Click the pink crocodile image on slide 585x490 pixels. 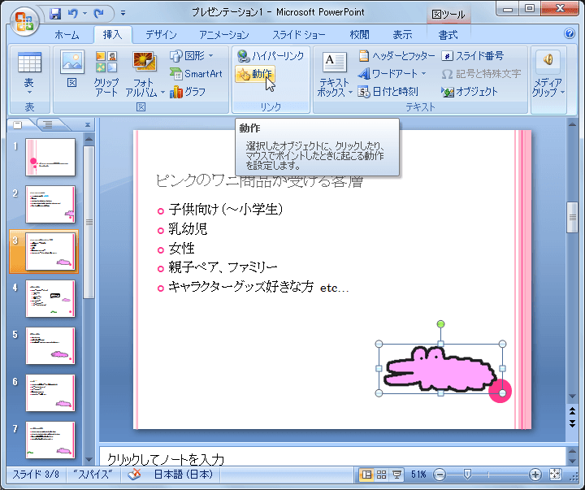(x=440, y=369)
